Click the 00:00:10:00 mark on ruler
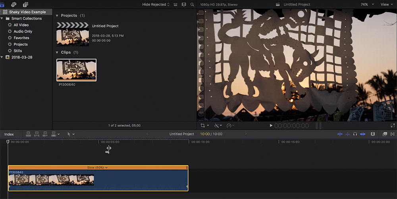 [x=200, y=142]
